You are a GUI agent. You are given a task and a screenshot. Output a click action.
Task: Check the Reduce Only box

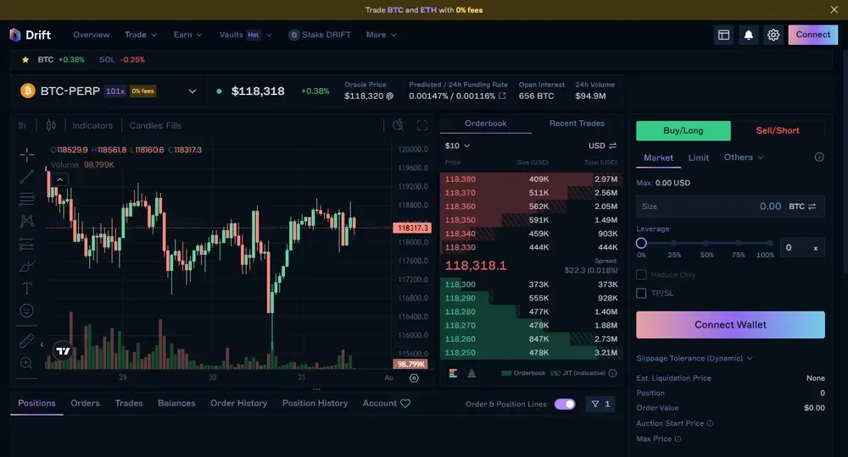[641, 275]
